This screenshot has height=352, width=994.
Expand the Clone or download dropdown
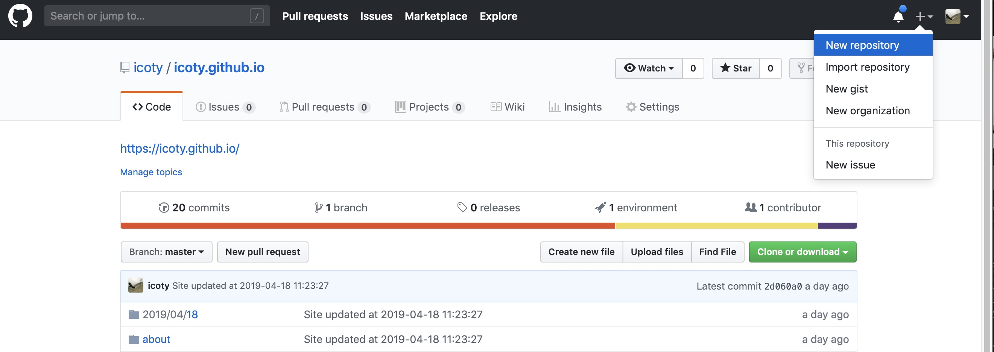802,252
